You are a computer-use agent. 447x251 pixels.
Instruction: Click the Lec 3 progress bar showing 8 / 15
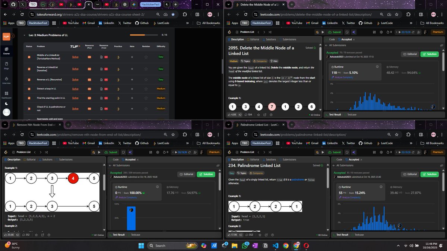[144, 35]
